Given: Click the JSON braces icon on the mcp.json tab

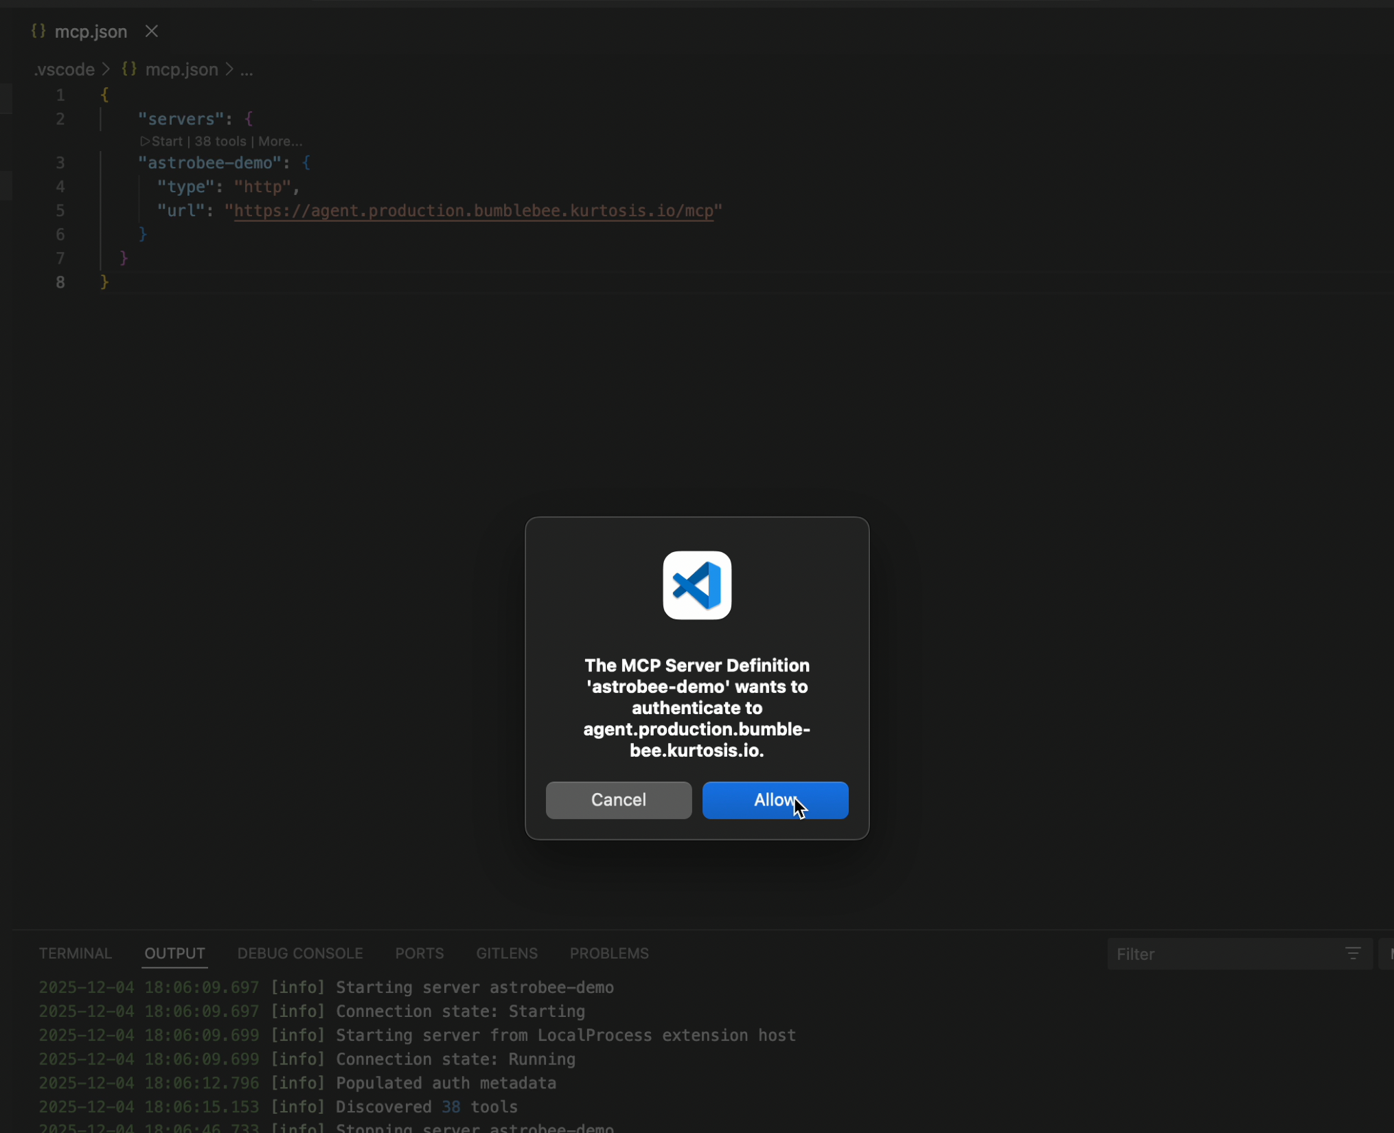Looking at the screenshot, I should point(38,31).
